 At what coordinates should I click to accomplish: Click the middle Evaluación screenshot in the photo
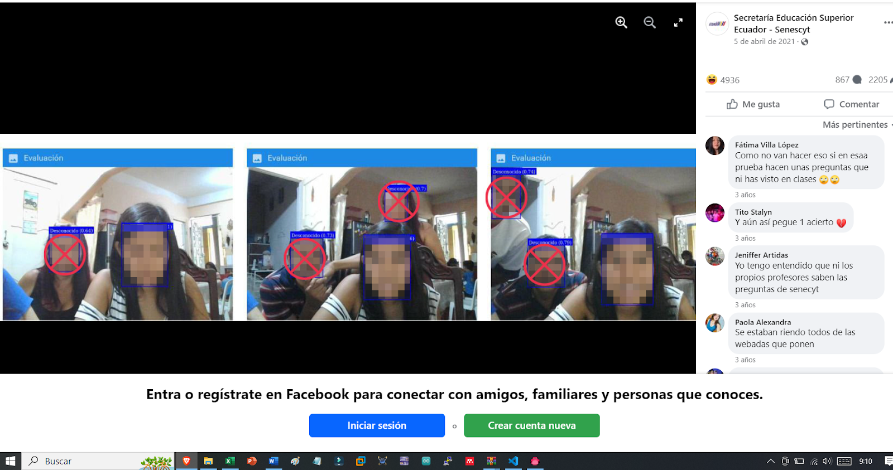(x=362, y=234)
